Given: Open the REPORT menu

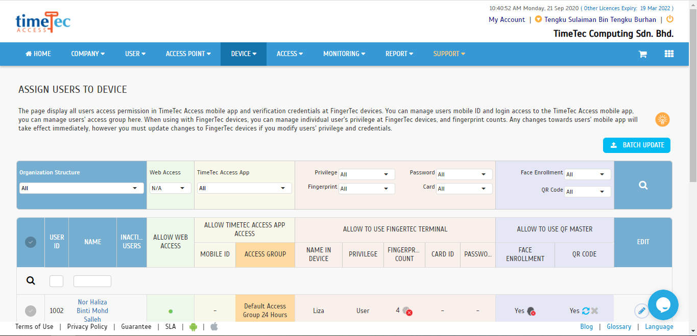Looking at the screenshot, I should pos(399,54).
